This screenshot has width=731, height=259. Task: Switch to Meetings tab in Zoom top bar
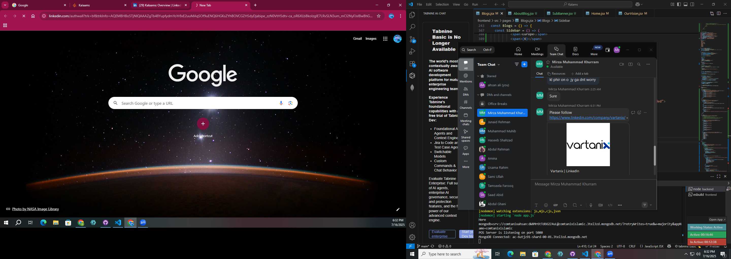[x=537, y=51]
